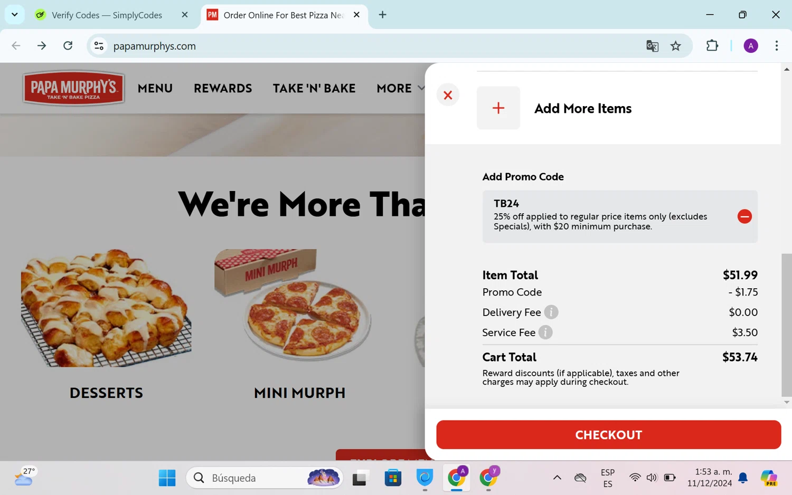Change the ESP ES input language
Screen dimensions: 792x495
(x=608, y=478)
